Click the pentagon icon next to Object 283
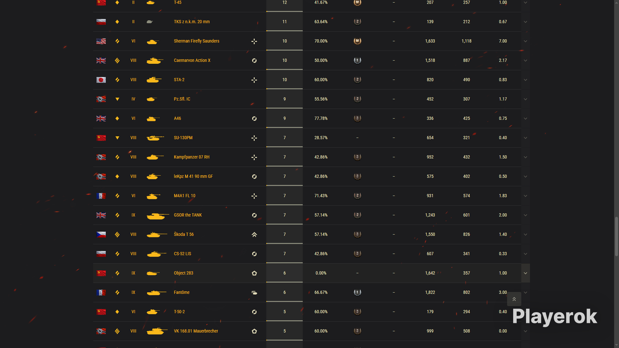This screenshot has width=619, height=348. coord(254,273)
